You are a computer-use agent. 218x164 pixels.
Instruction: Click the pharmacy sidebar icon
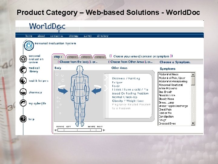click(23, 92)
